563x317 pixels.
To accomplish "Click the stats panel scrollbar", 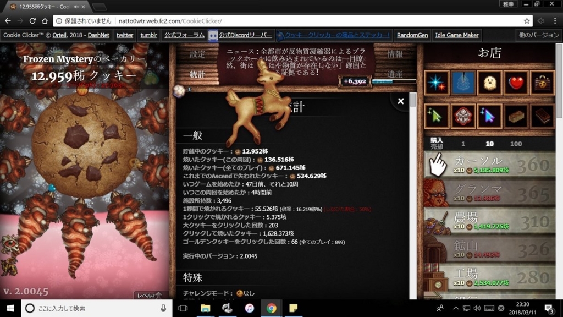I will point(413,100).
